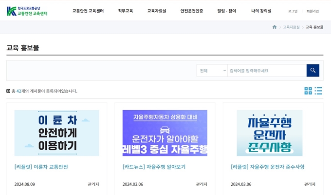Open the 교육자료실 menu
This screenshot has width=331, height=195.
[x=157, y=11]
